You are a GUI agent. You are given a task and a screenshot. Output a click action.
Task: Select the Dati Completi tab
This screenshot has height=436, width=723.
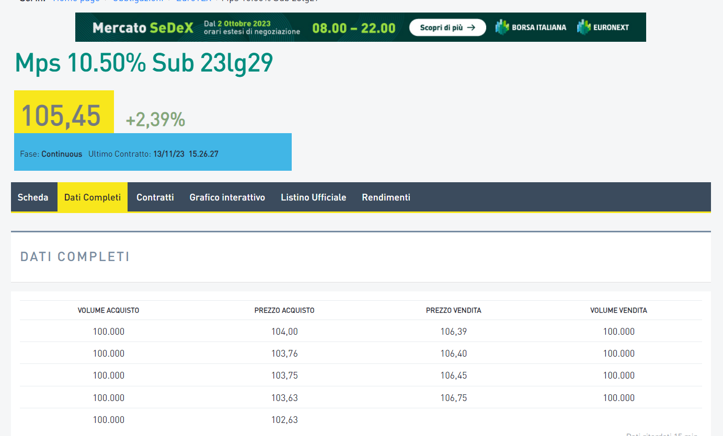[x=93, y=197]
